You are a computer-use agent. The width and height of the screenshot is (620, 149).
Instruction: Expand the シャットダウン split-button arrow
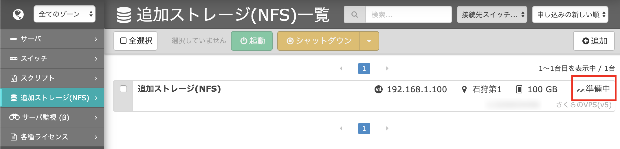369,41
